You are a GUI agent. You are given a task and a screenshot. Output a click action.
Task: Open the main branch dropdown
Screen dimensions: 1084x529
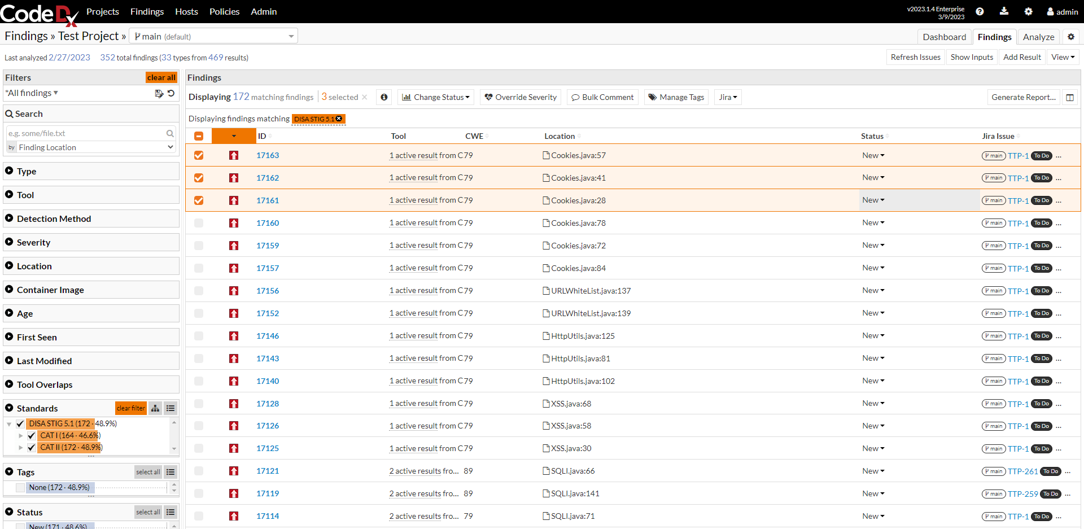click(213, 36)
